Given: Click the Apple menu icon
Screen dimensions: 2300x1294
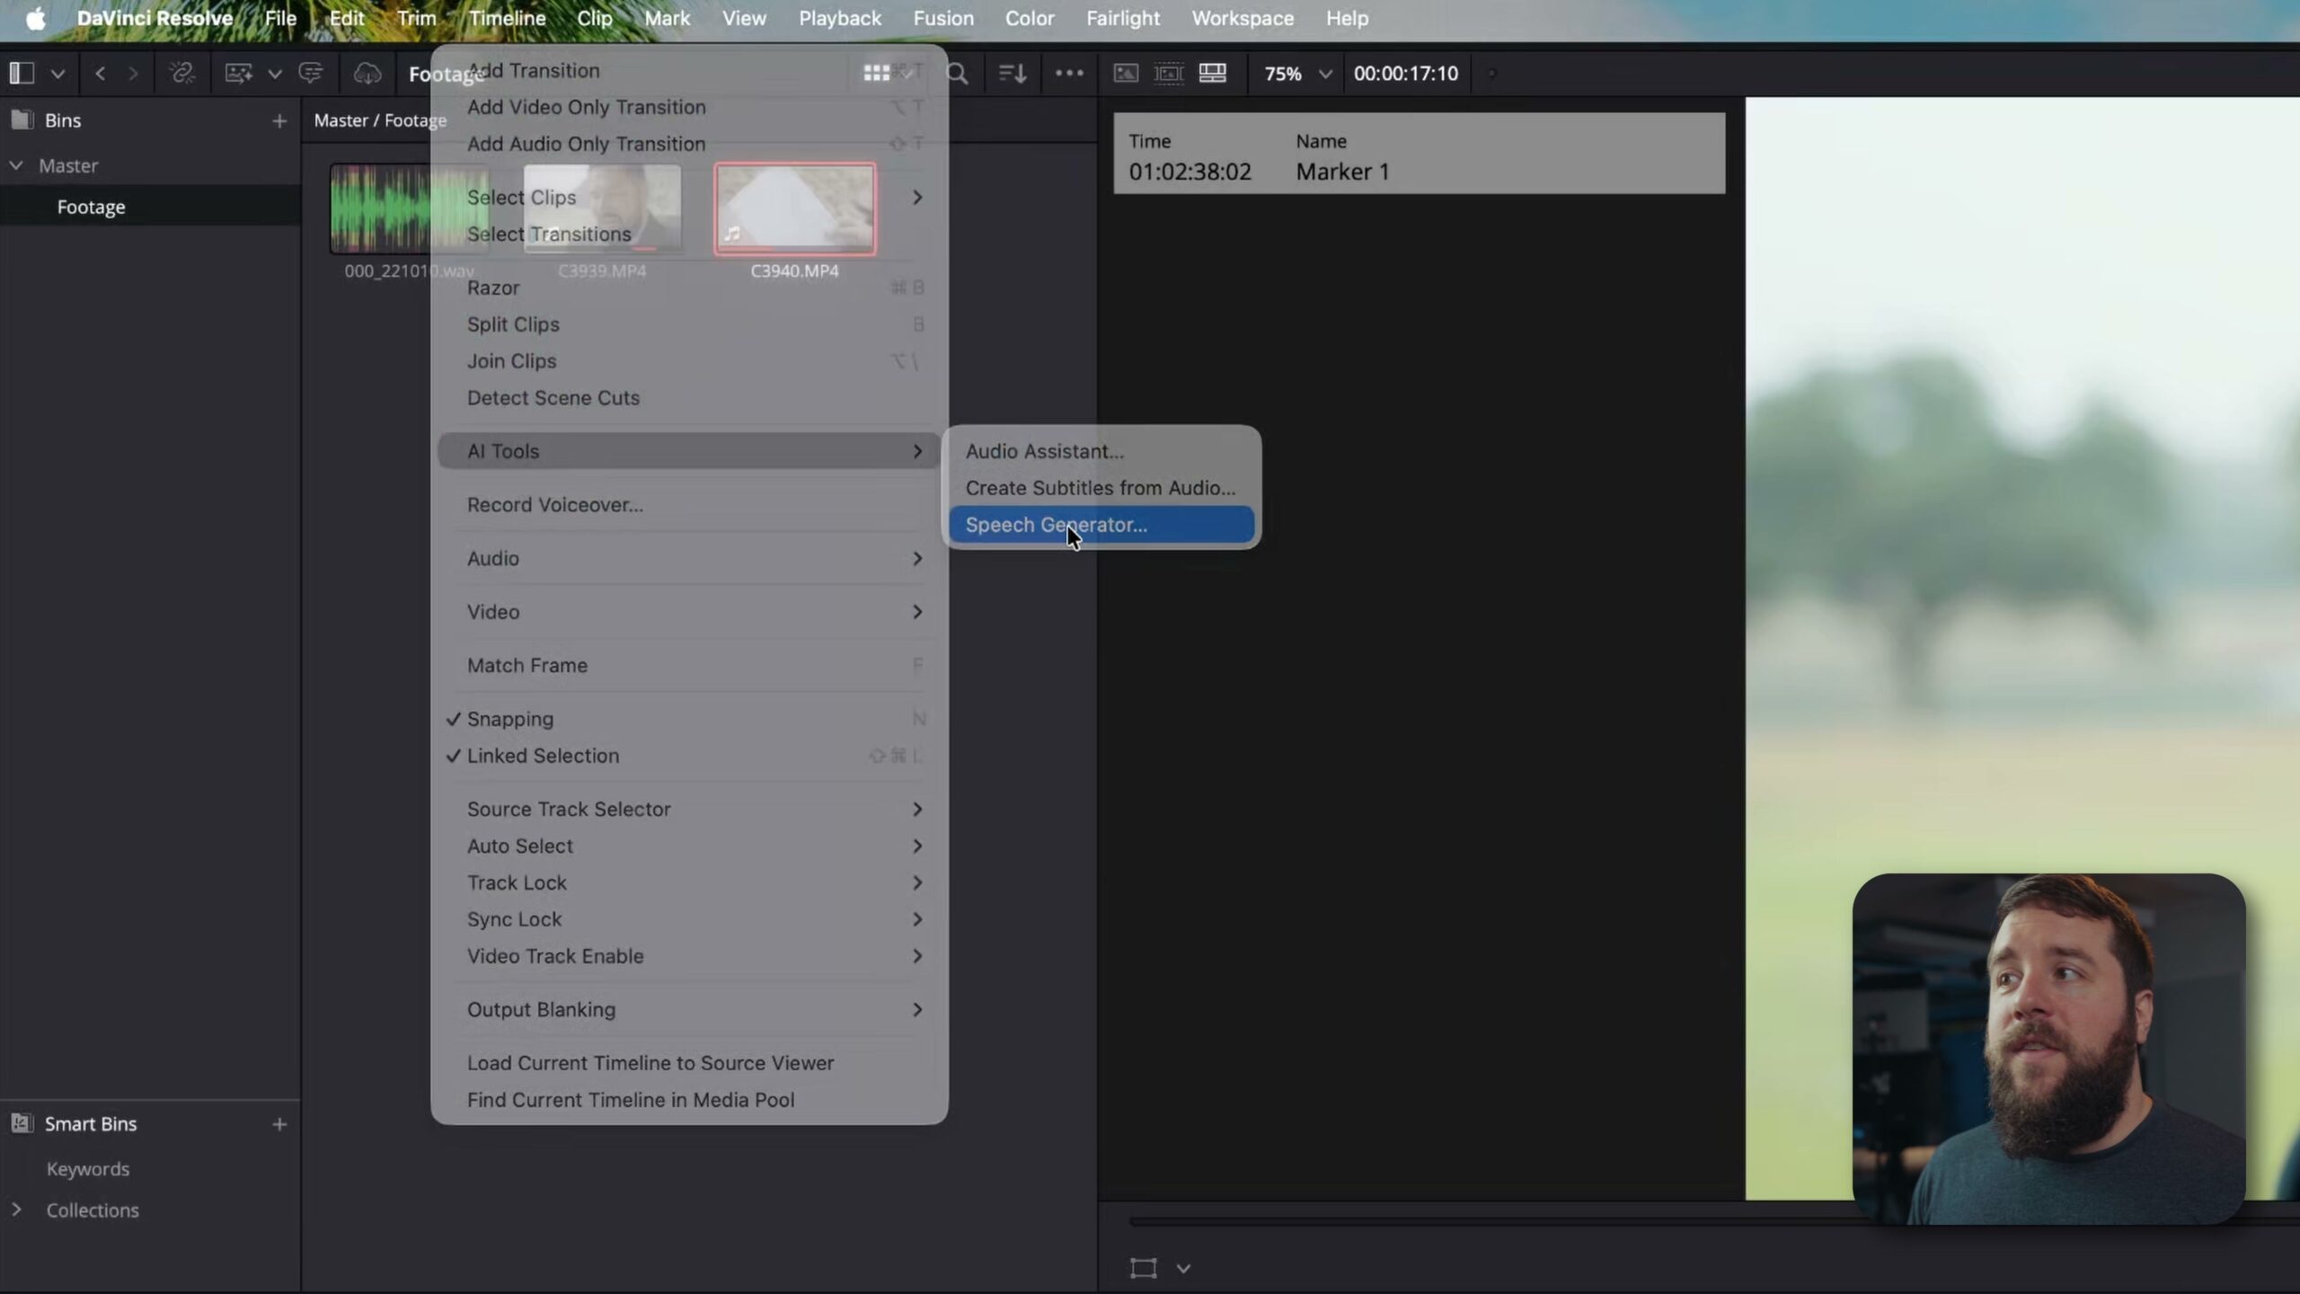Looking at the screenshot, I should tap(35, 18).
